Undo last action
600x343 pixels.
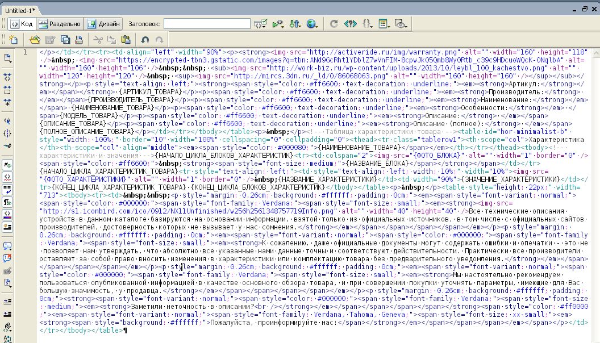pyautogui.click(x=145, y=39)
